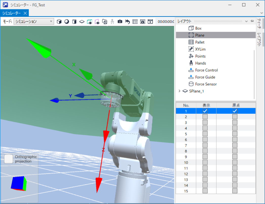Screen dimensions: 265x204
Task: Click the cylinder icon in toolbar
Action: (74, 22)
